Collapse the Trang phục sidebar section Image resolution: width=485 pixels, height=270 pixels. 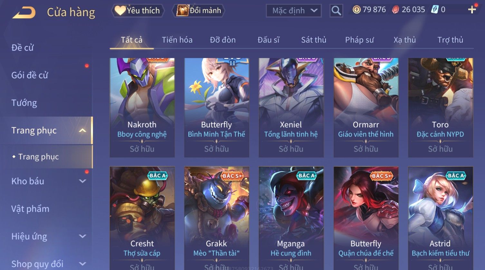point(83,130)
